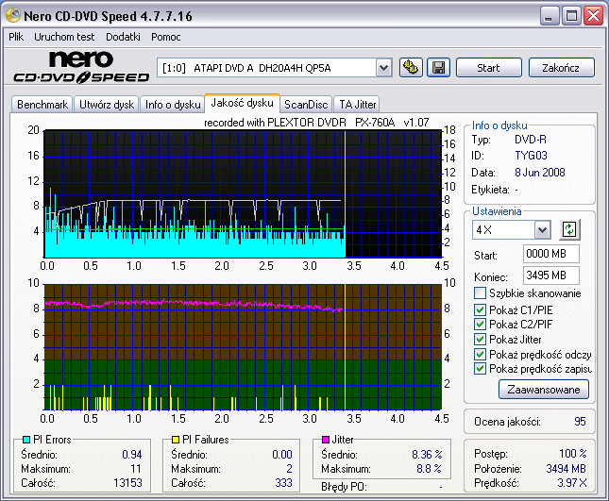Click the date 8 Jun 2008
609x501 pixels.
pyautogui.click(x=539, y=173)
